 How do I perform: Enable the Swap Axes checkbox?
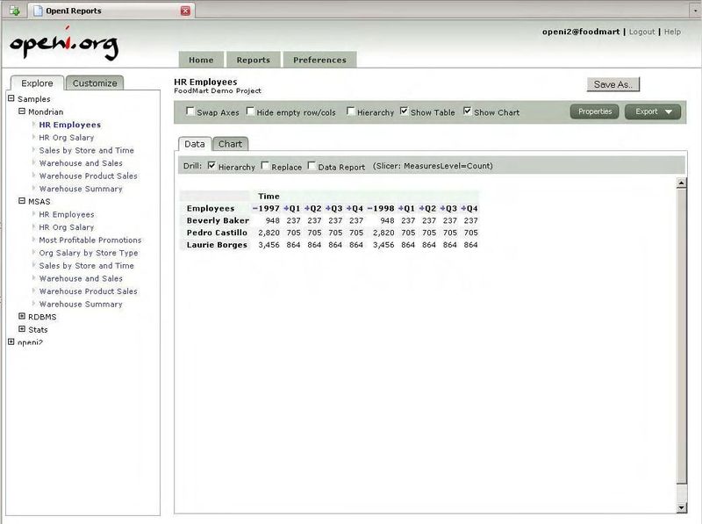190,112
